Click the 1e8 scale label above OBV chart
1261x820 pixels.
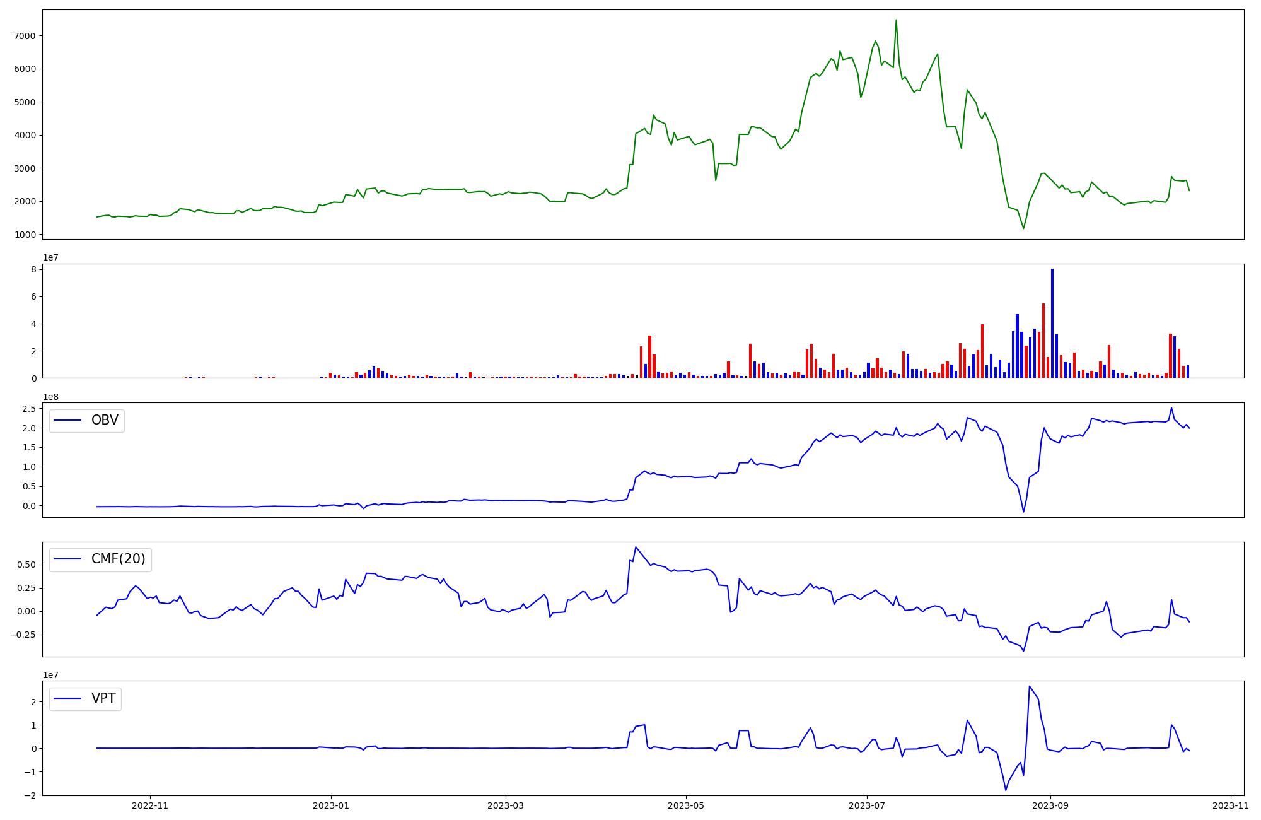pos(50,397)
